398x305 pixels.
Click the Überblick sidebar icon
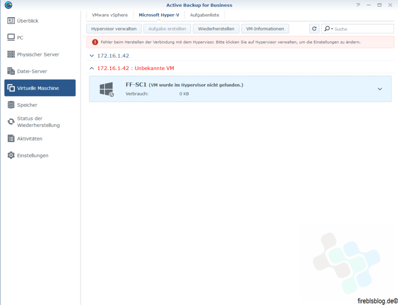tap(11, 21)
